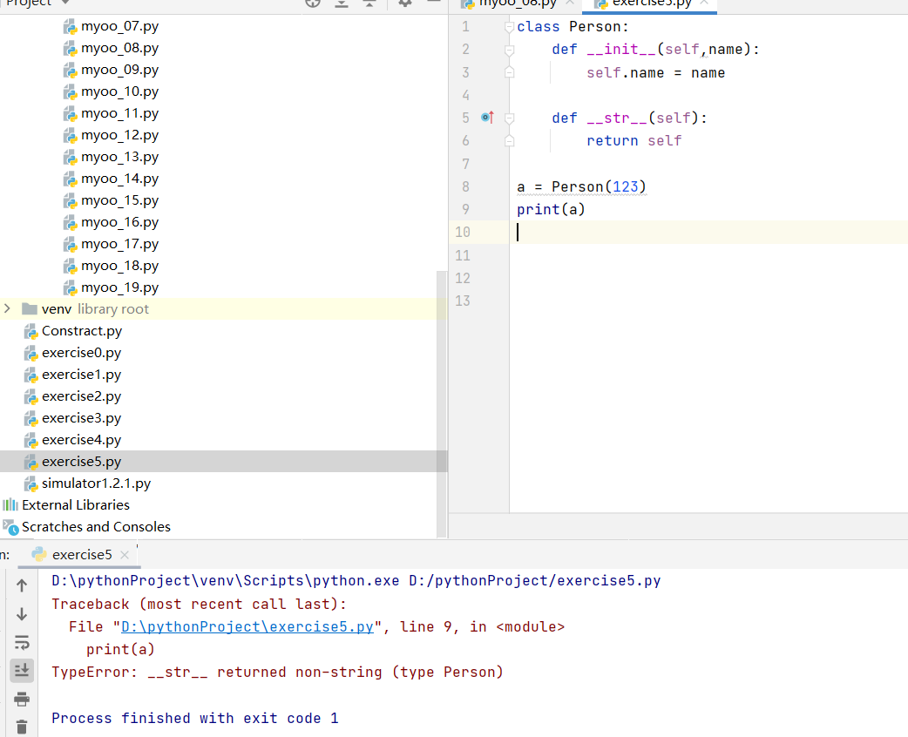Open traceback link D:\pythonProject\exercise5.py
The image size is (908, 737).
(247, 627)
